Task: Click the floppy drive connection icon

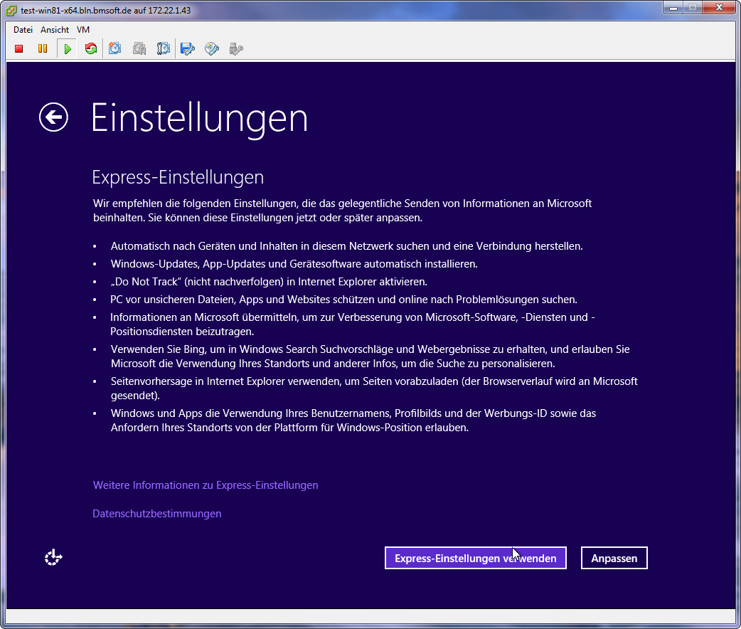Action: coord(188,48)
